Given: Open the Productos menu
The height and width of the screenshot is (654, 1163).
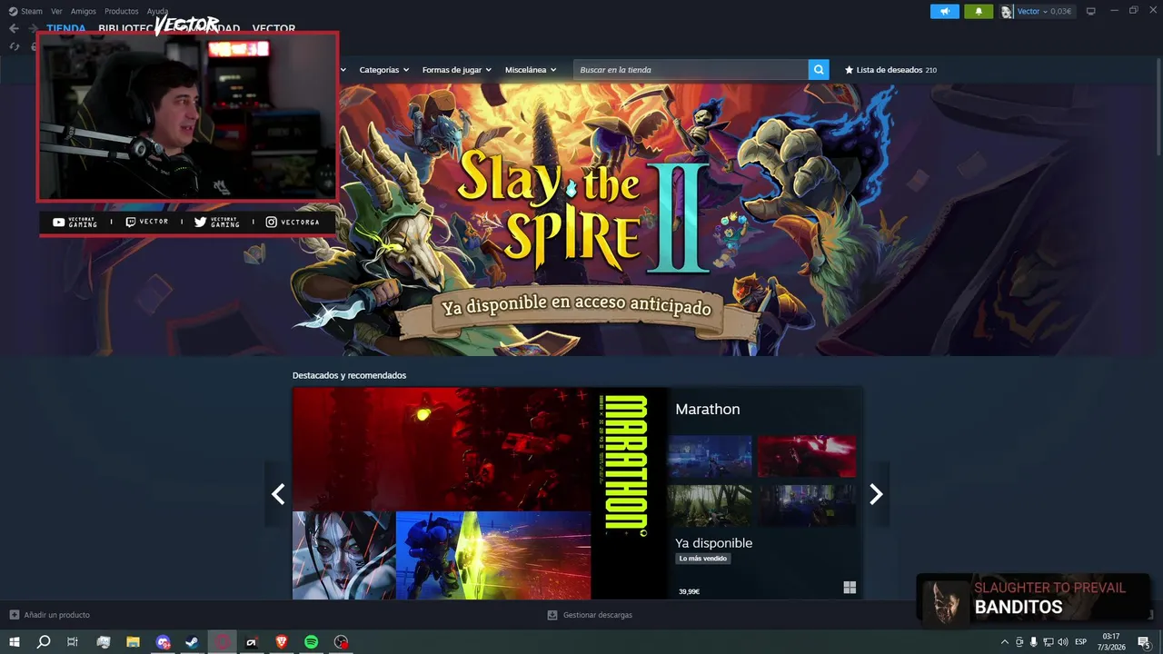Looking at the screenshot, I should (122, 11).
